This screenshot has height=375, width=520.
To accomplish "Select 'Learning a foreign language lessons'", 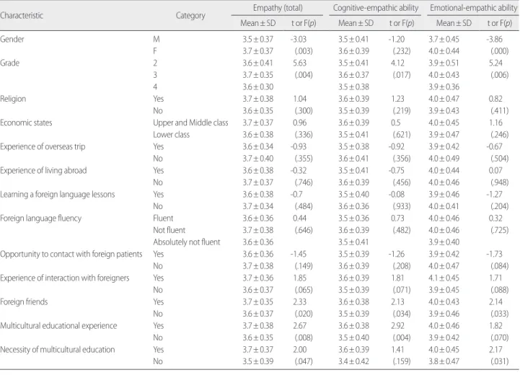I will pos(58,194).
